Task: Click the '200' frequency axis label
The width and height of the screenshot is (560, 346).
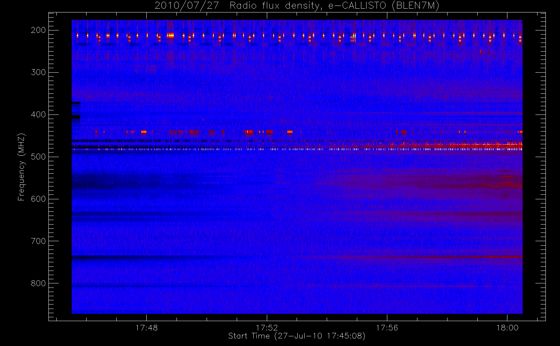Action: pyautogui.click(x=38, y=30)
